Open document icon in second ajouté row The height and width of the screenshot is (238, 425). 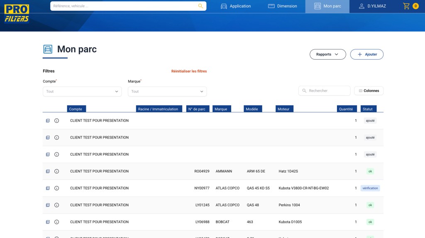point(48,138)
